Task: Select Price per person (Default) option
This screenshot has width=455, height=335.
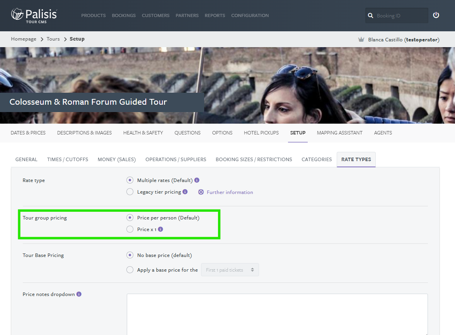Action: (130, 218)
